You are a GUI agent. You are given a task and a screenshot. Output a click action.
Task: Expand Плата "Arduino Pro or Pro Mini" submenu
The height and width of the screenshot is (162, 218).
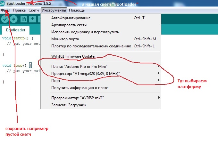101,67
